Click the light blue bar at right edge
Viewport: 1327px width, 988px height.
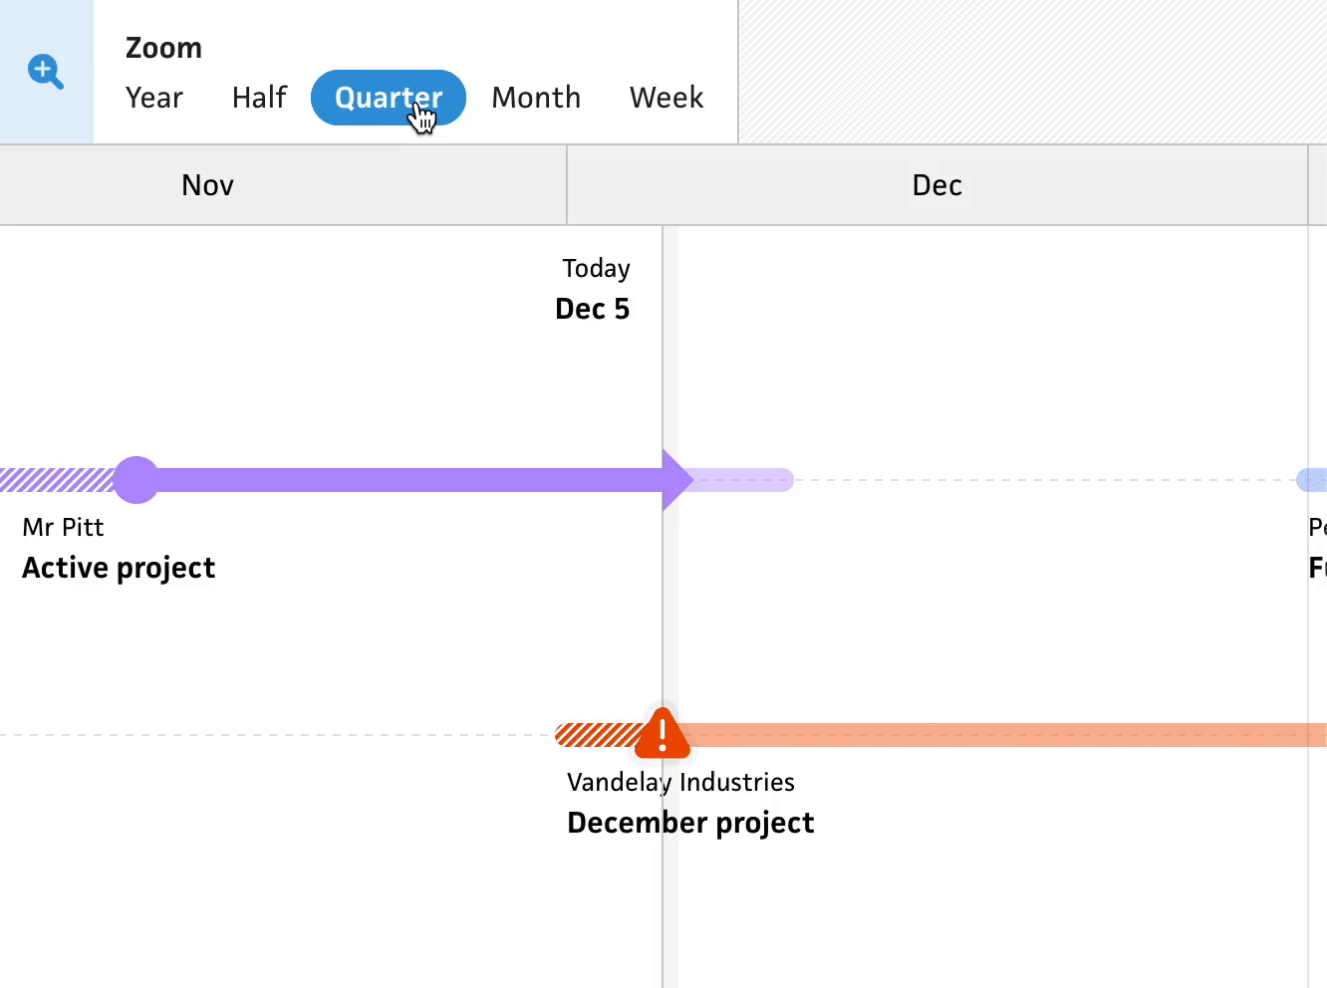(1313, 480)
